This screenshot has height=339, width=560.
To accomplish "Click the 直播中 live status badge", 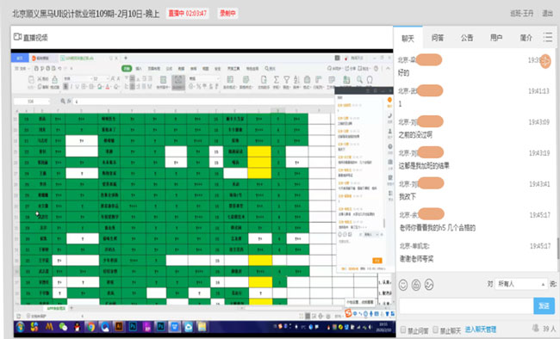I will click(x=188, y=14).
